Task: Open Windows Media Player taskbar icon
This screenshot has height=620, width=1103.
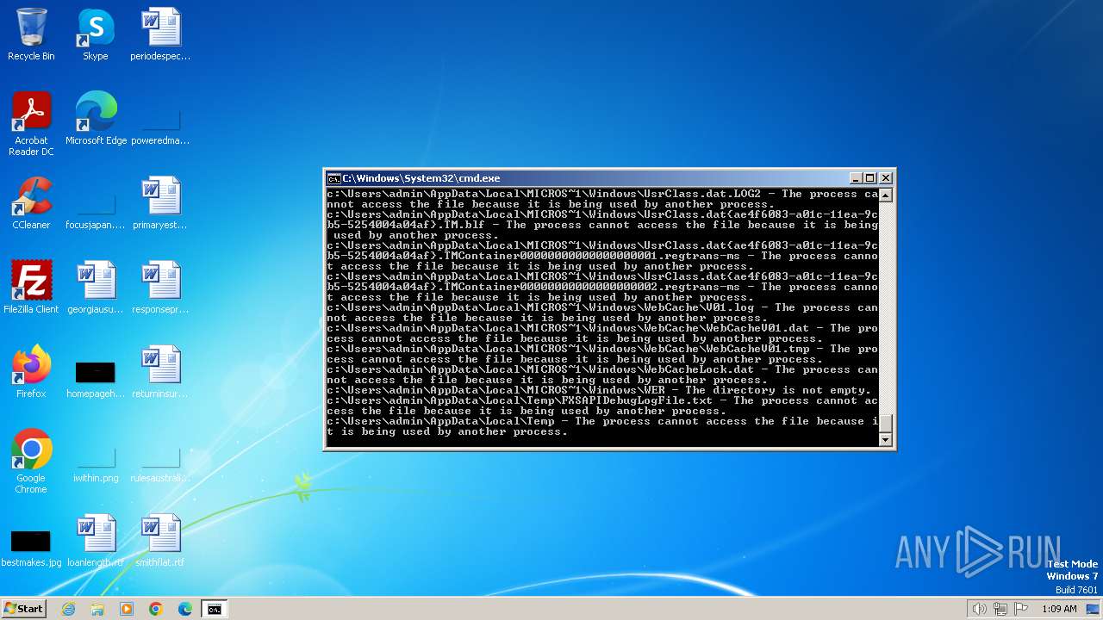Action: pyautogui.click(x=127, y=609)
